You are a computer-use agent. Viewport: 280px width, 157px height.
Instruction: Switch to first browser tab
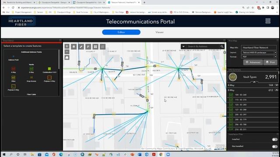(19, 3)
